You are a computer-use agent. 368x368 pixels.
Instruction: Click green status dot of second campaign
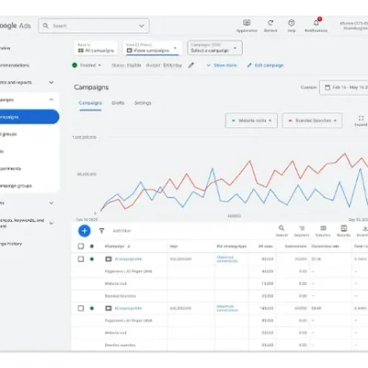92,308
